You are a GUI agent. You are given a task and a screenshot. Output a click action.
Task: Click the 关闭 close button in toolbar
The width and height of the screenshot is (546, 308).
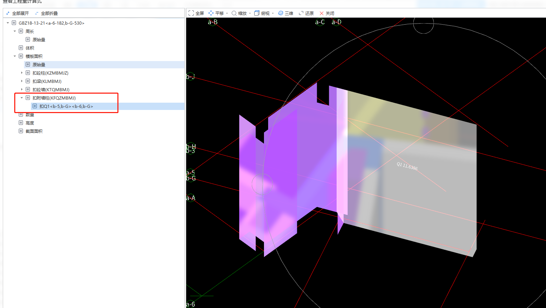click(327, 13)
